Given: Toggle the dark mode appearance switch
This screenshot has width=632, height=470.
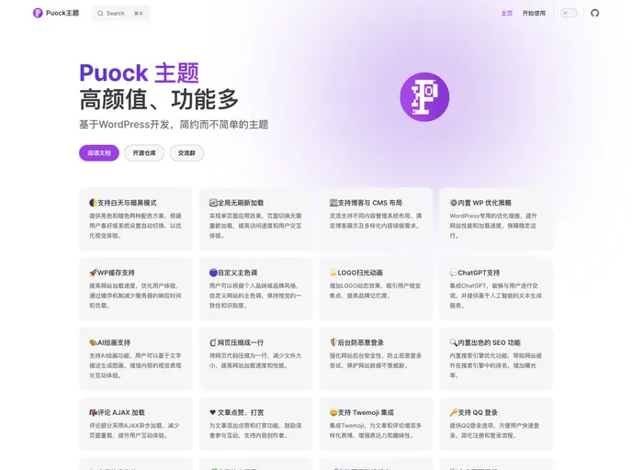Looking at the screenshot, I should 569,13.
